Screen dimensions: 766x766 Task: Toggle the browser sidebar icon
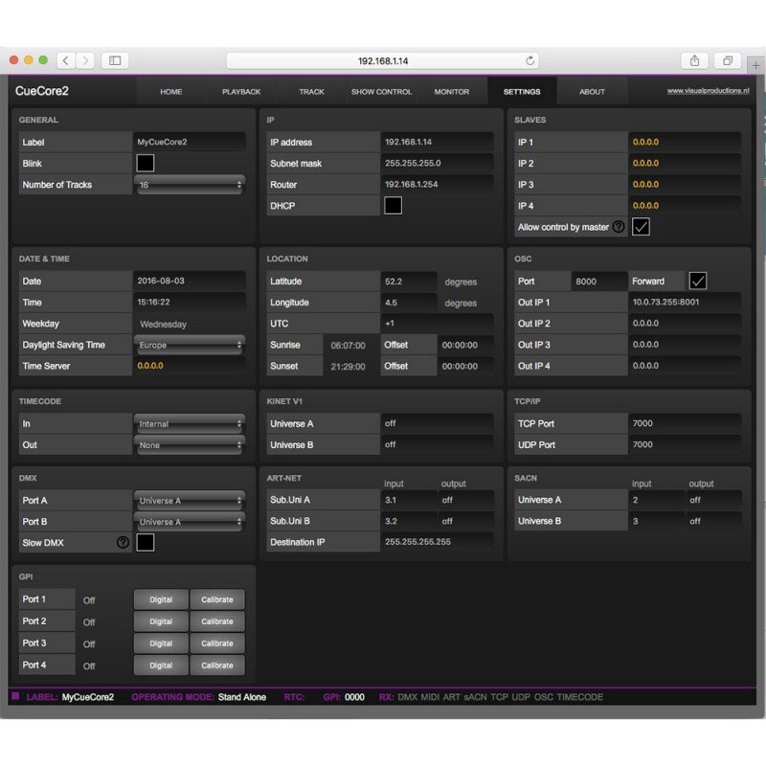point(115,60)
